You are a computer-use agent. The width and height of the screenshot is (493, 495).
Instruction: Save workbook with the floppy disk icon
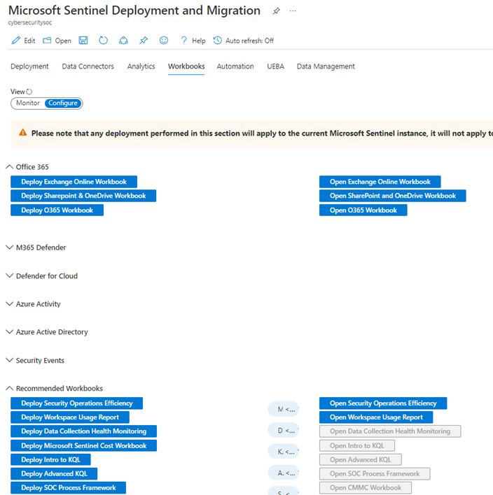pos(83,41)
